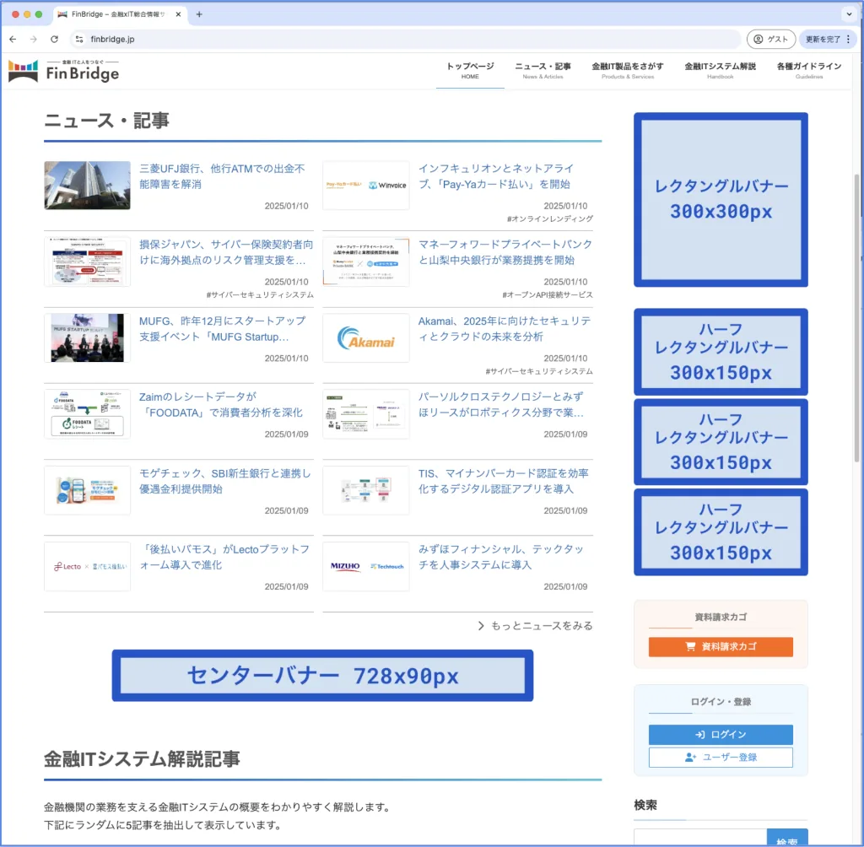
Task: Expand もっとニュースをみる link
Action: point(535,626)
